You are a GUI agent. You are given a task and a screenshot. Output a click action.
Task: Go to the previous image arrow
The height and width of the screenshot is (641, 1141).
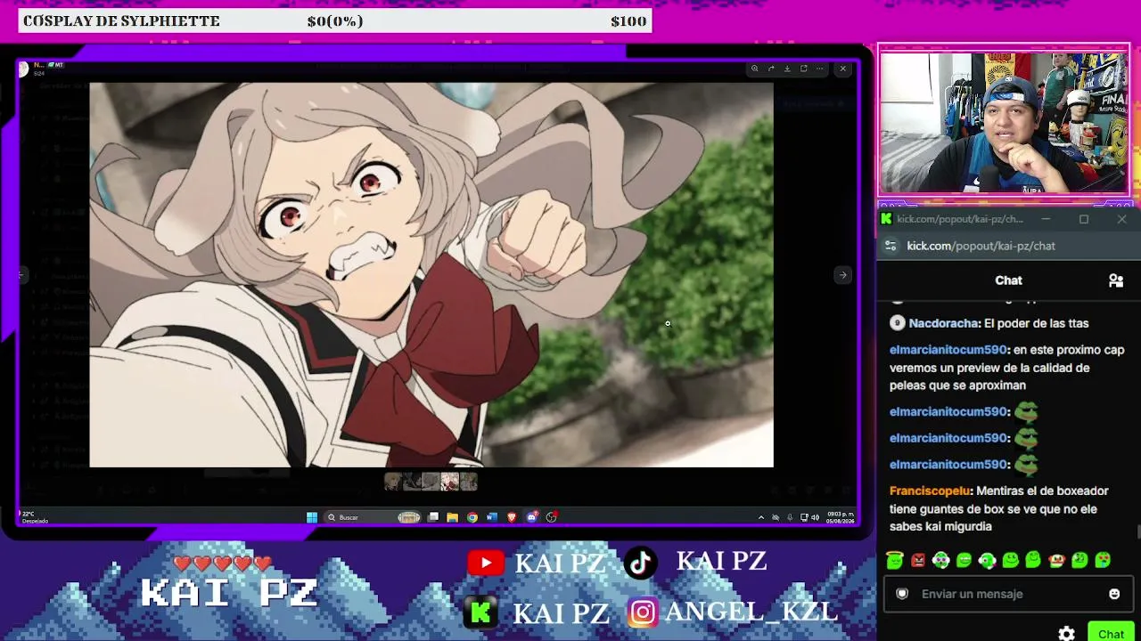tap(22, 275)
